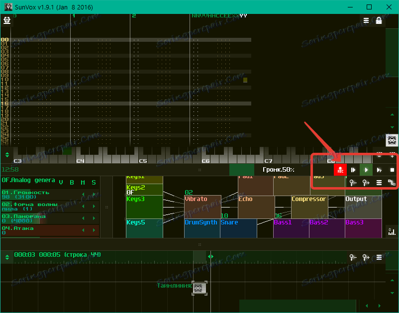Increase Форма волны with the right arrow
Screen dimensions: 399x313
pyautogui.click(x=94, y=207)
